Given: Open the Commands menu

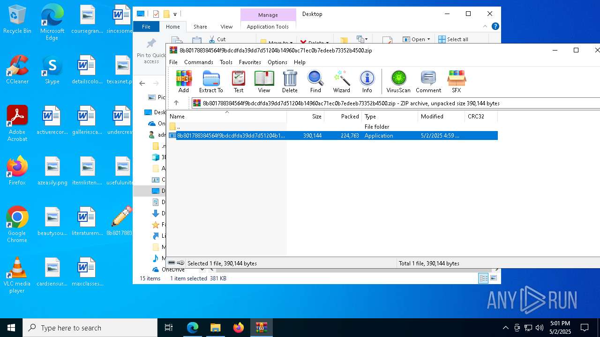Looking at the screenshot, I should click(x=199, y=62).
